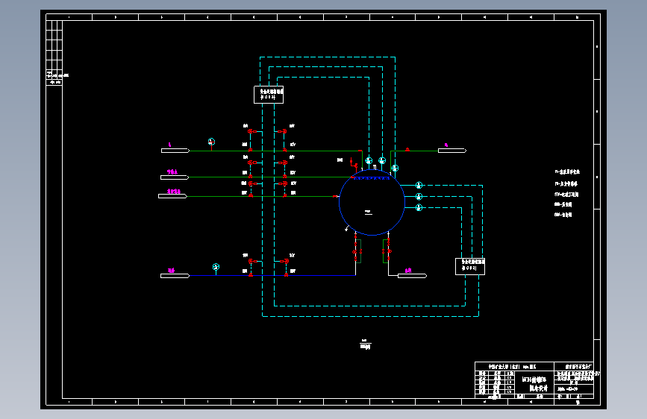Select the middle instrument circle on the tank's right side
The height and width of the screenshot is (419, 647).
[419, 196]
